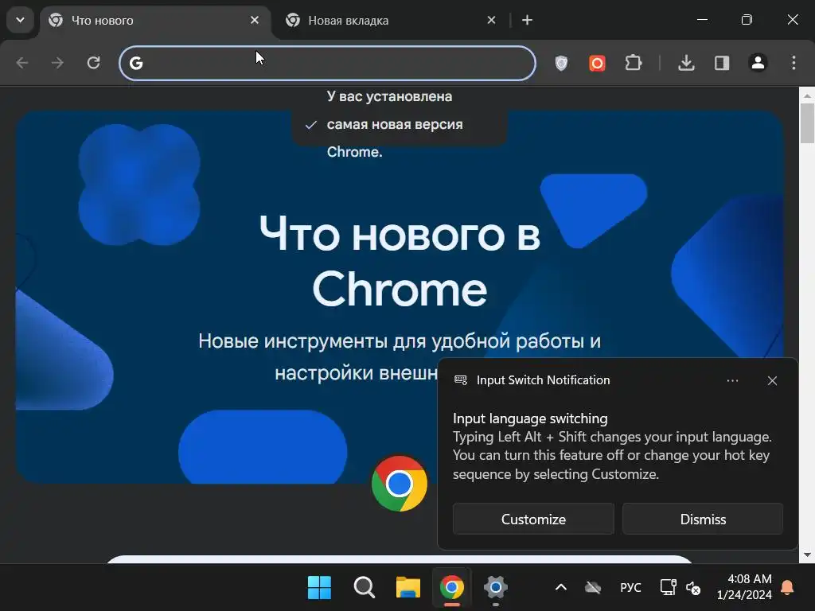Open the Extensions puzzle menu
Screen dimensions: 815x611
[x=633, y=63]
